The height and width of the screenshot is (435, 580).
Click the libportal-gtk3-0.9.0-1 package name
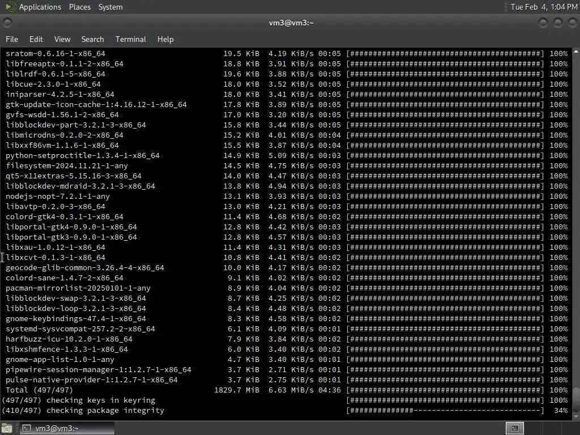point(71,237)
